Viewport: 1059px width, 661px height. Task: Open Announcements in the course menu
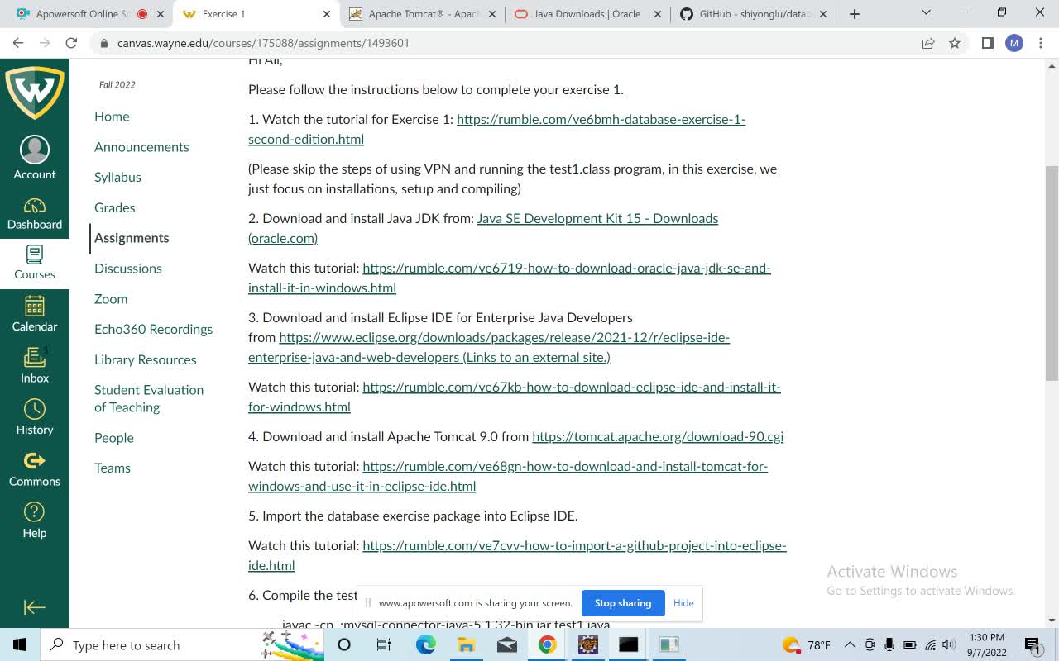coord(141,147)
